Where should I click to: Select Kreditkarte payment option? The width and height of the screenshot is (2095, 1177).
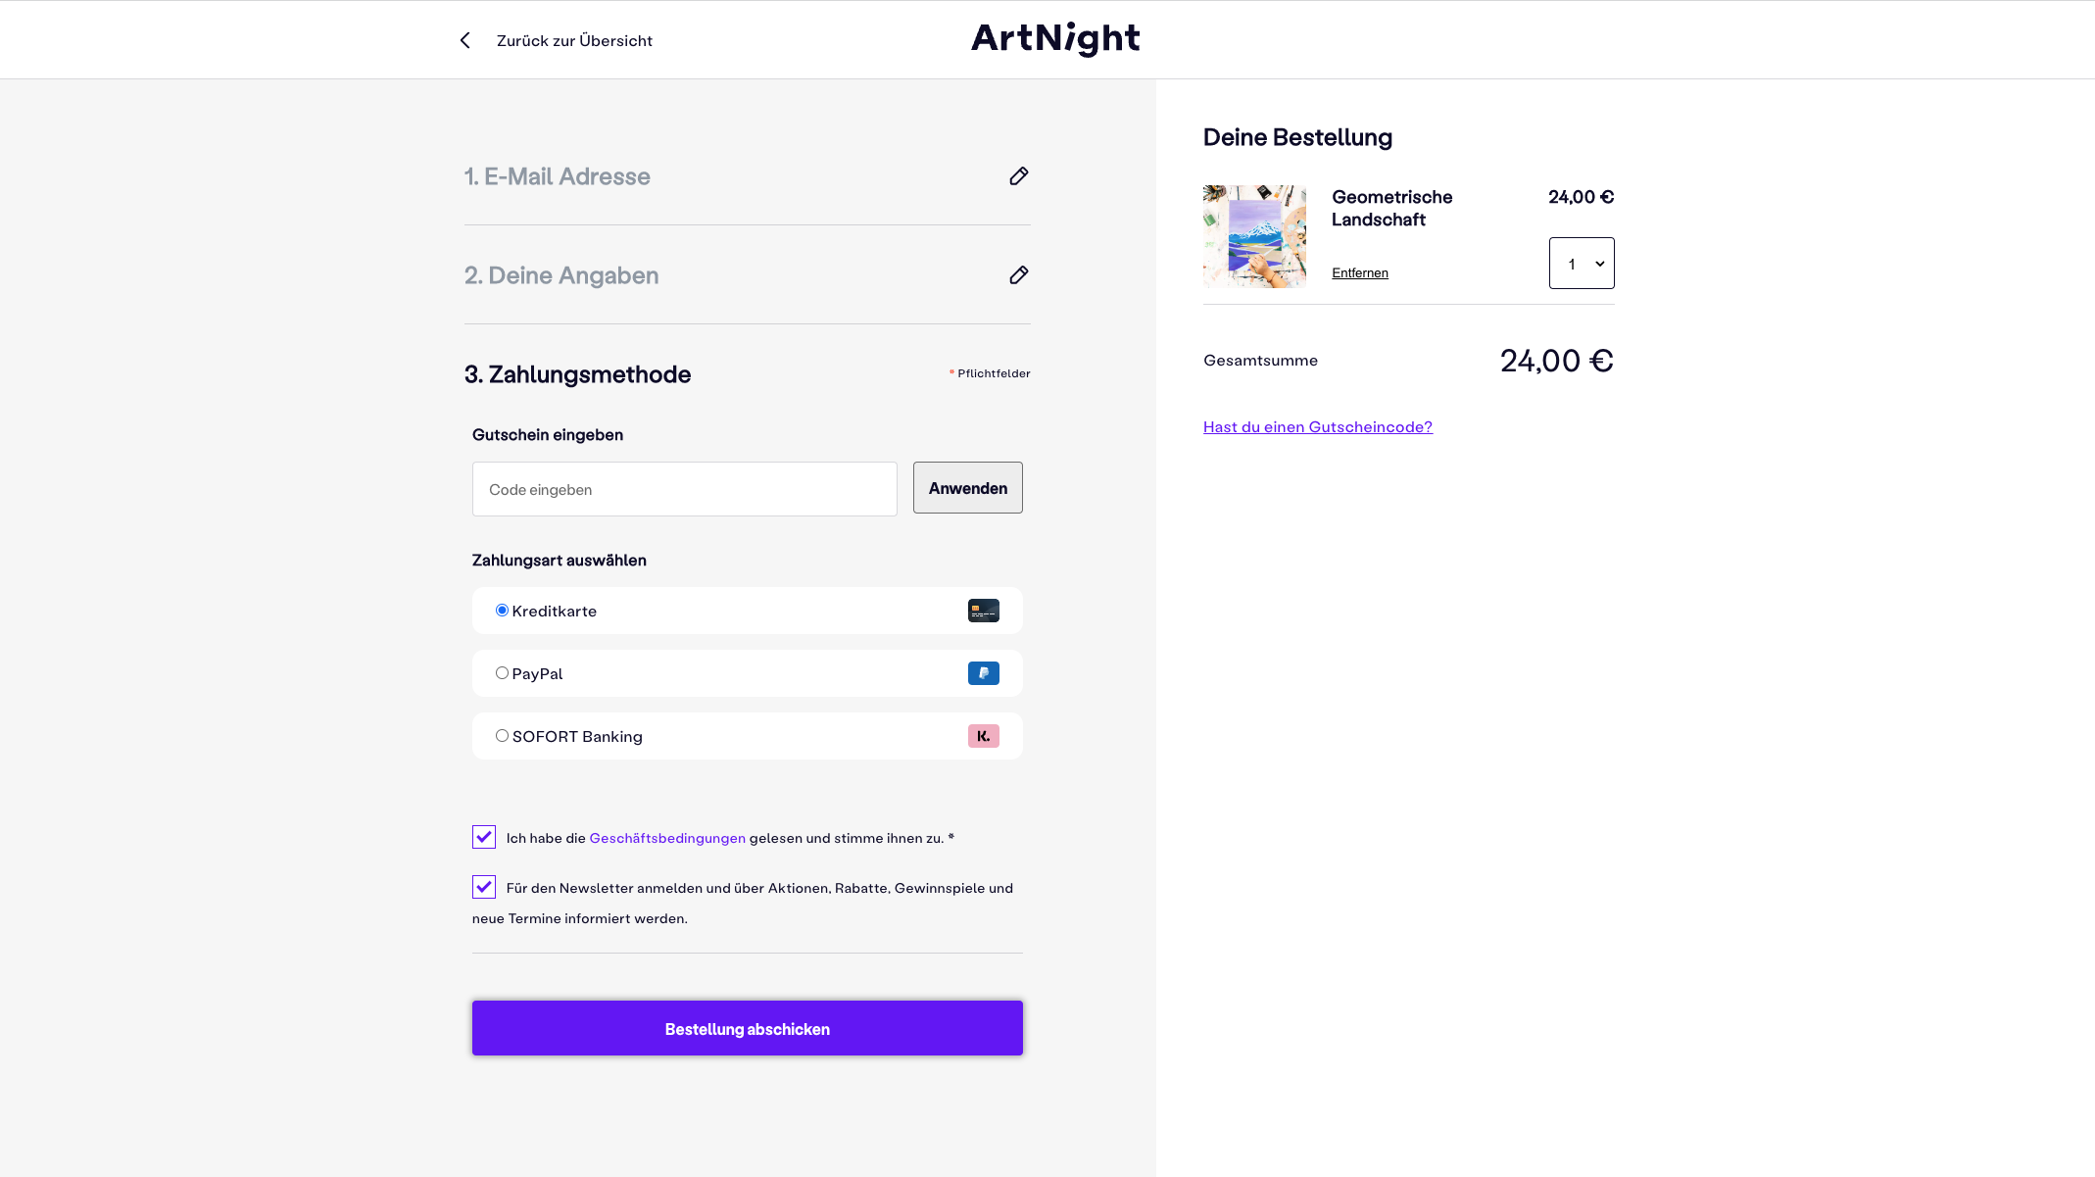pos(502,611)
